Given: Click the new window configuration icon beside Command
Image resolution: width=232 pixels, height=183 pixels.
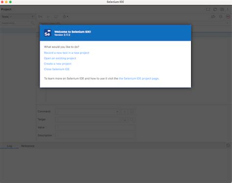Looking at the screenshot, I should point(132,112).
